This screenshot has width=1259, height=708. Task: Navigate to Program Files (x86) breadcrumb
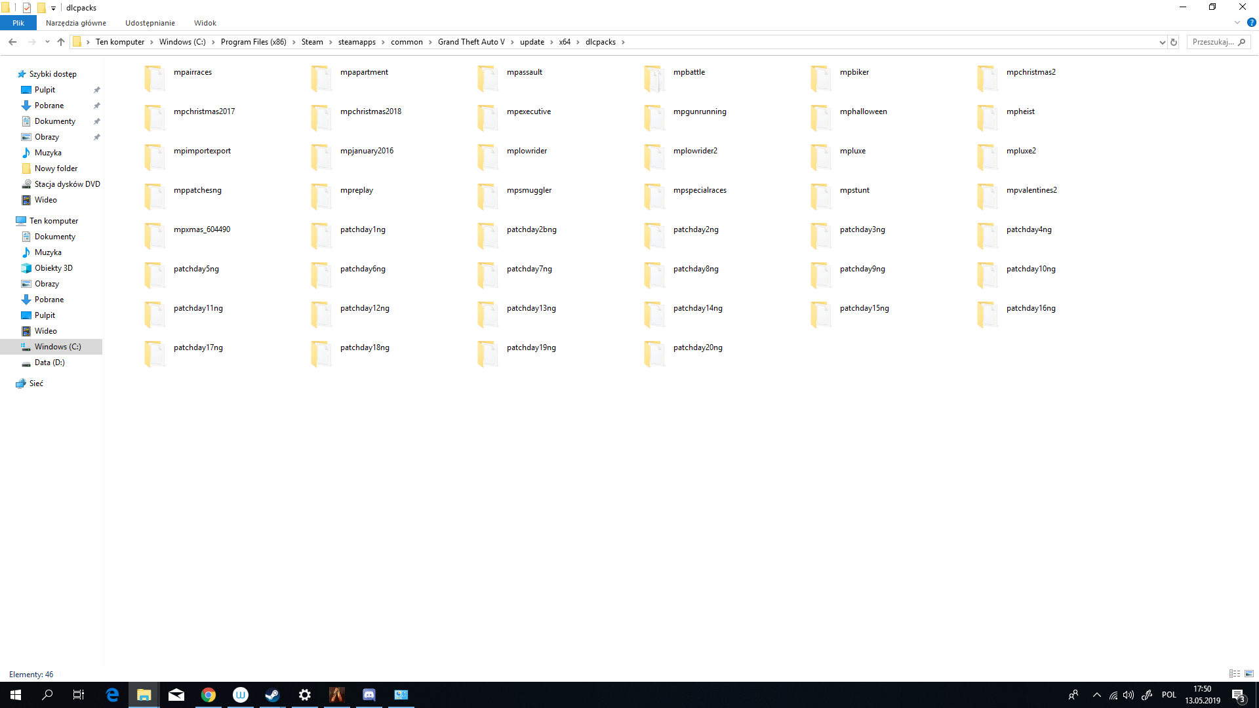(254, 42)
